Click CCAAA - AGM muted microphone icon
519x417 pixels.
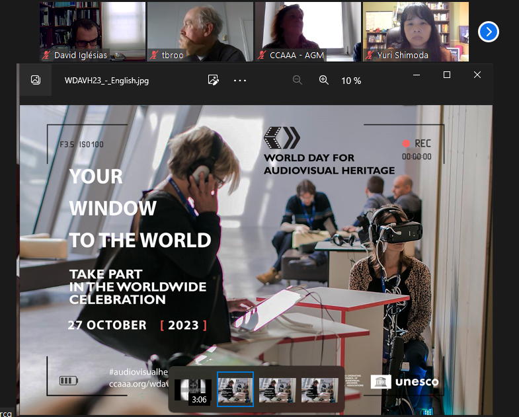262,55
